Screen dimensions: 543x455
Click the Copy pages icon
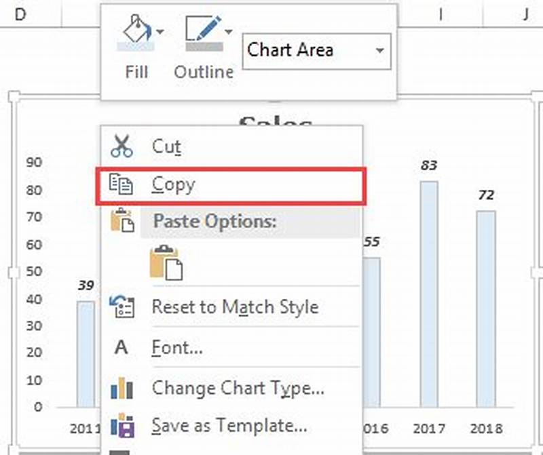(122, 184)
